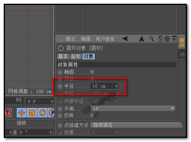This screenshot has height=142, width=191.
Task: Toggle the 反转 checkbox
Action: [92, 116]
